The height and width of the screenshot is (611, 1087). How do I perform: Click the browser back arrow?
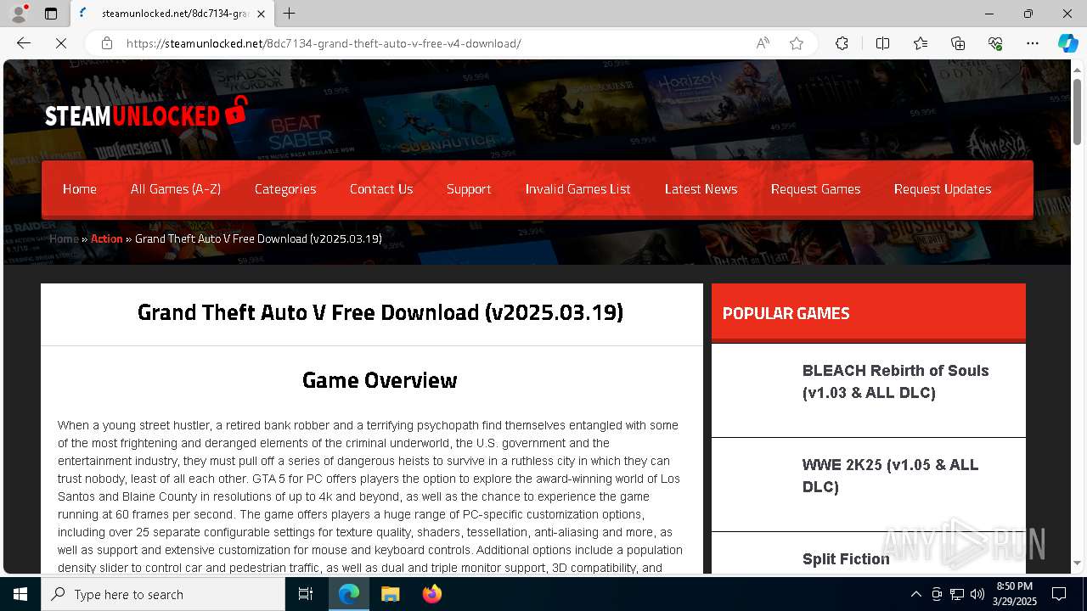tap(24, 43)
